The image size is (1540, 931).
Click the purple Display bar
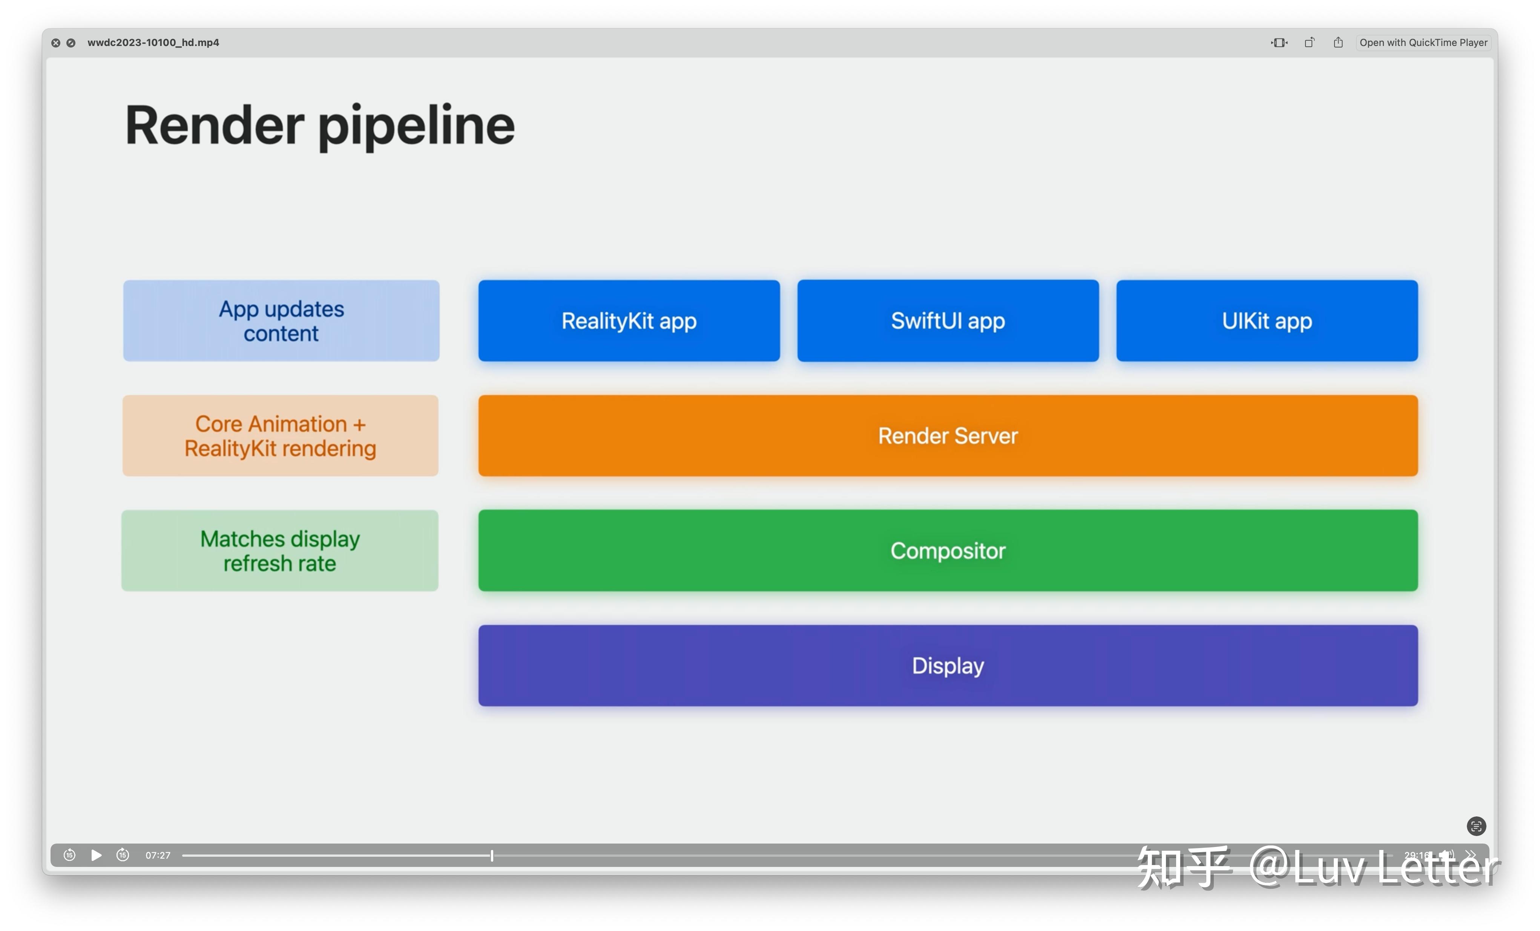tap(948, 665)
